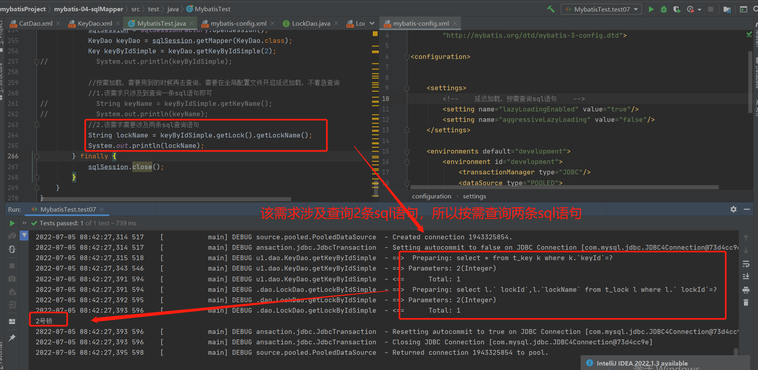Image resolution: width=758 pixels, height=370 pixels.
Task: Toggle Soft-Wrap in the console
Action: click(746, 264)
